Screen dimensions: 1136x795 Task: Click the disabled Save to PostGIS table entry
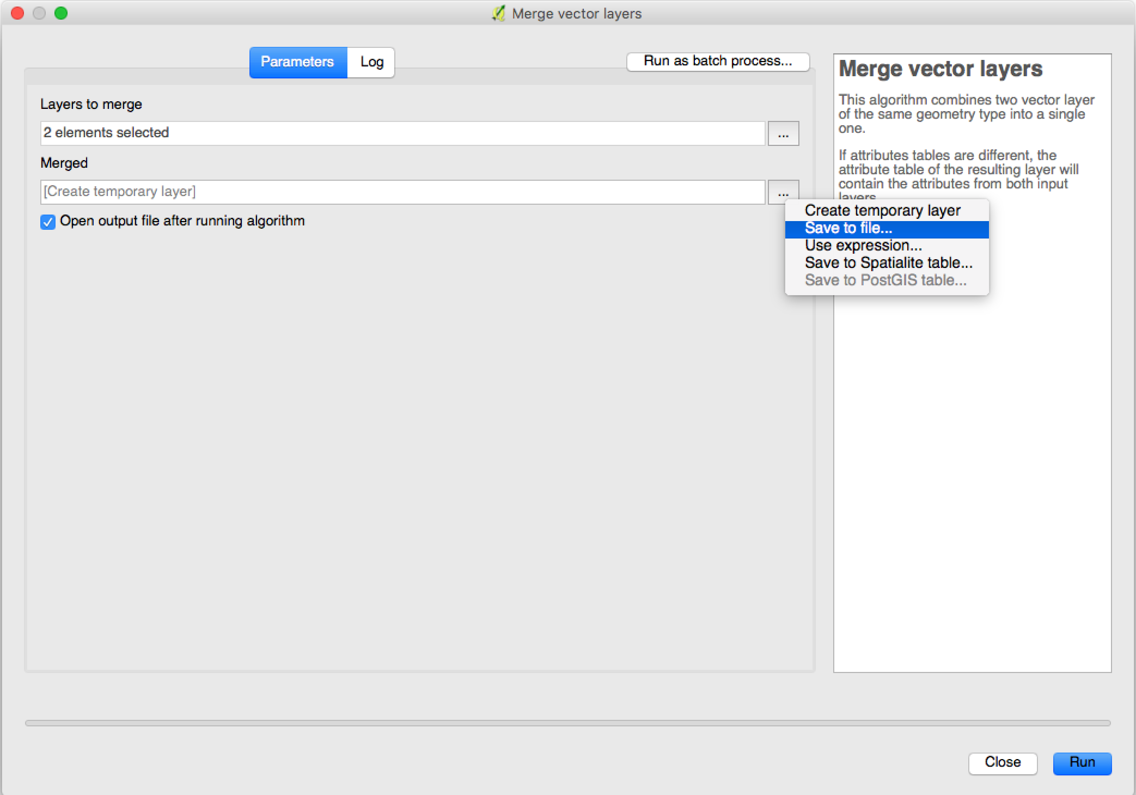tap(887, 280)
